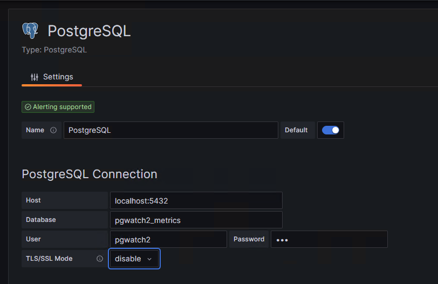Click the Settings sliders icon

35,77
